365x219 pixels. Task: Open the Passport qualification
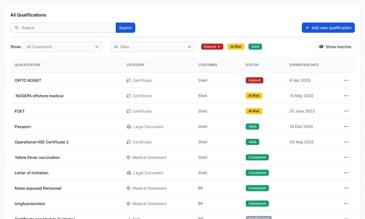pos(23,126)
